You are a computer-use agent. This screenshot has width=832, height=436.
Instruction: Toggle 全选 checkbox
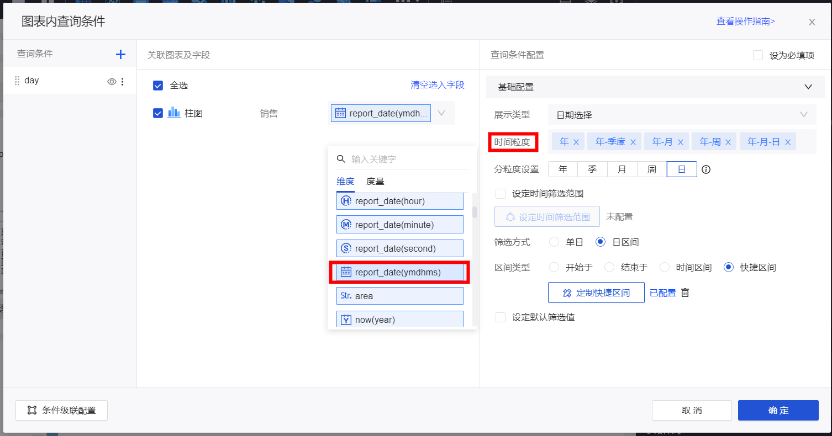coord(158,86)
